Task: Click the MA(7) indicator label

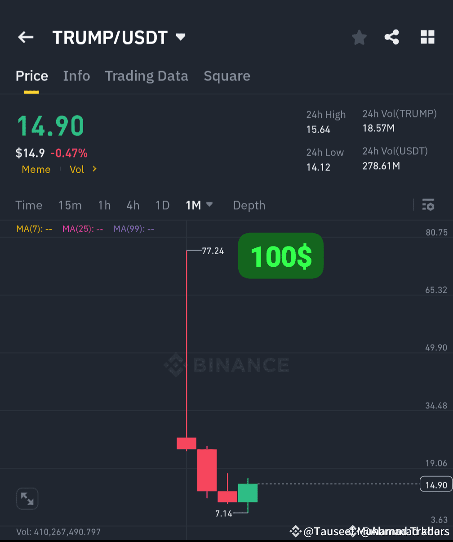Action: tap(34, 229)
